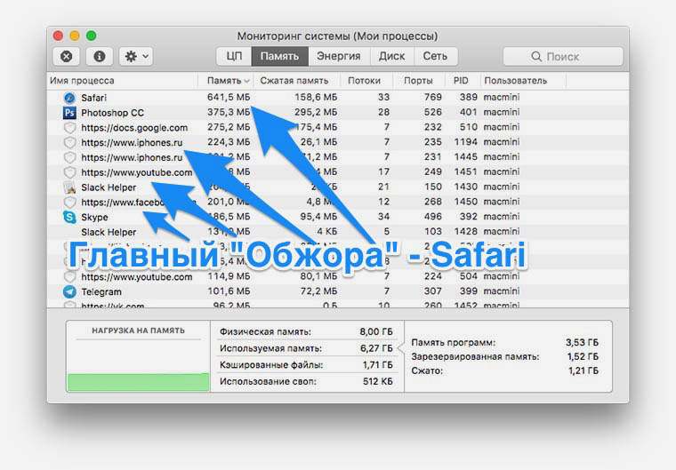
Task: Click the Физическая память 8,00 ГБ value
Action: pyautogui.click(x=376, y=331)
